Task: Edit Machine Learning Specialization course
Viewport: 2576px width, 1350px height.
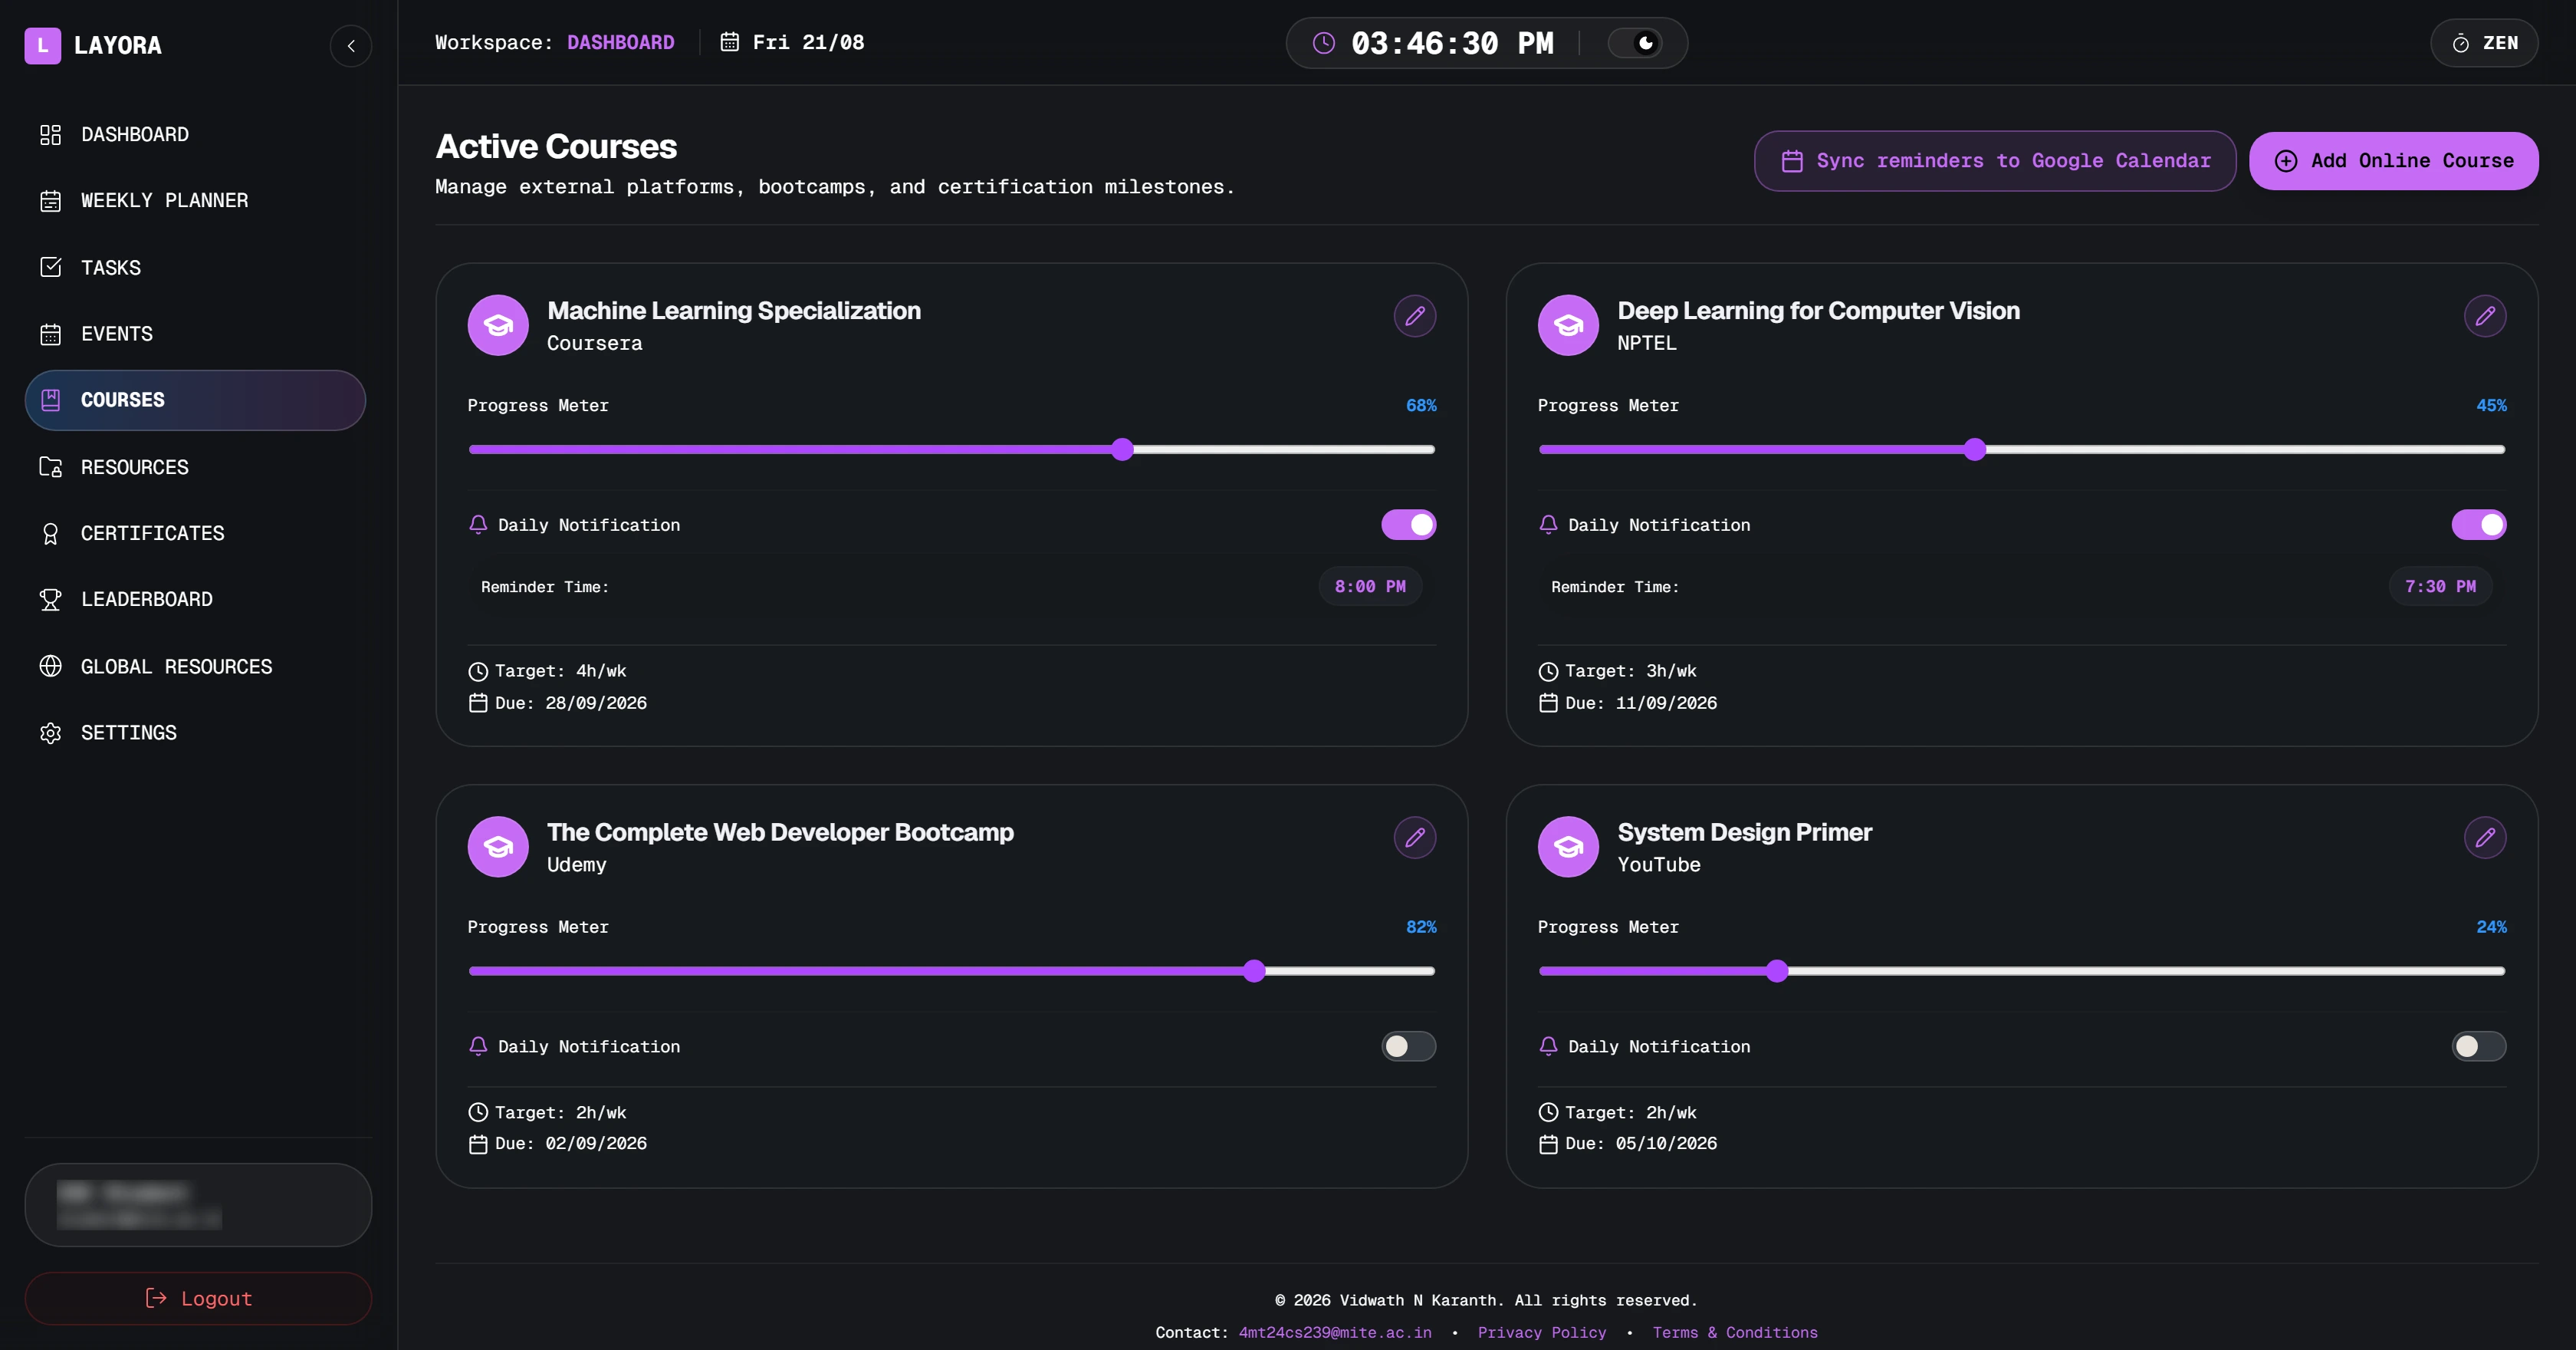Action: 1415,316
